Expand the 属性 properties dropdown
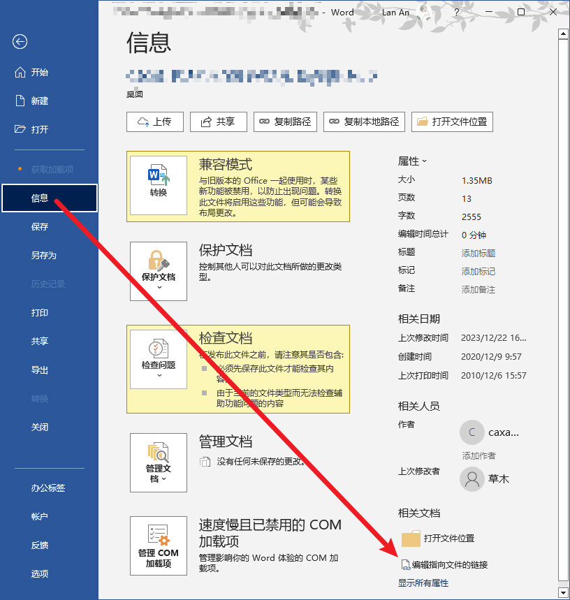Image resolution: width=570 pixels, height=600 pixels. (x=412, y=161)
